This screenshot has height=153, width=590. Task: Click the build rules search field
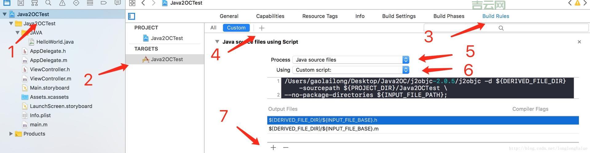coord(506,28)
